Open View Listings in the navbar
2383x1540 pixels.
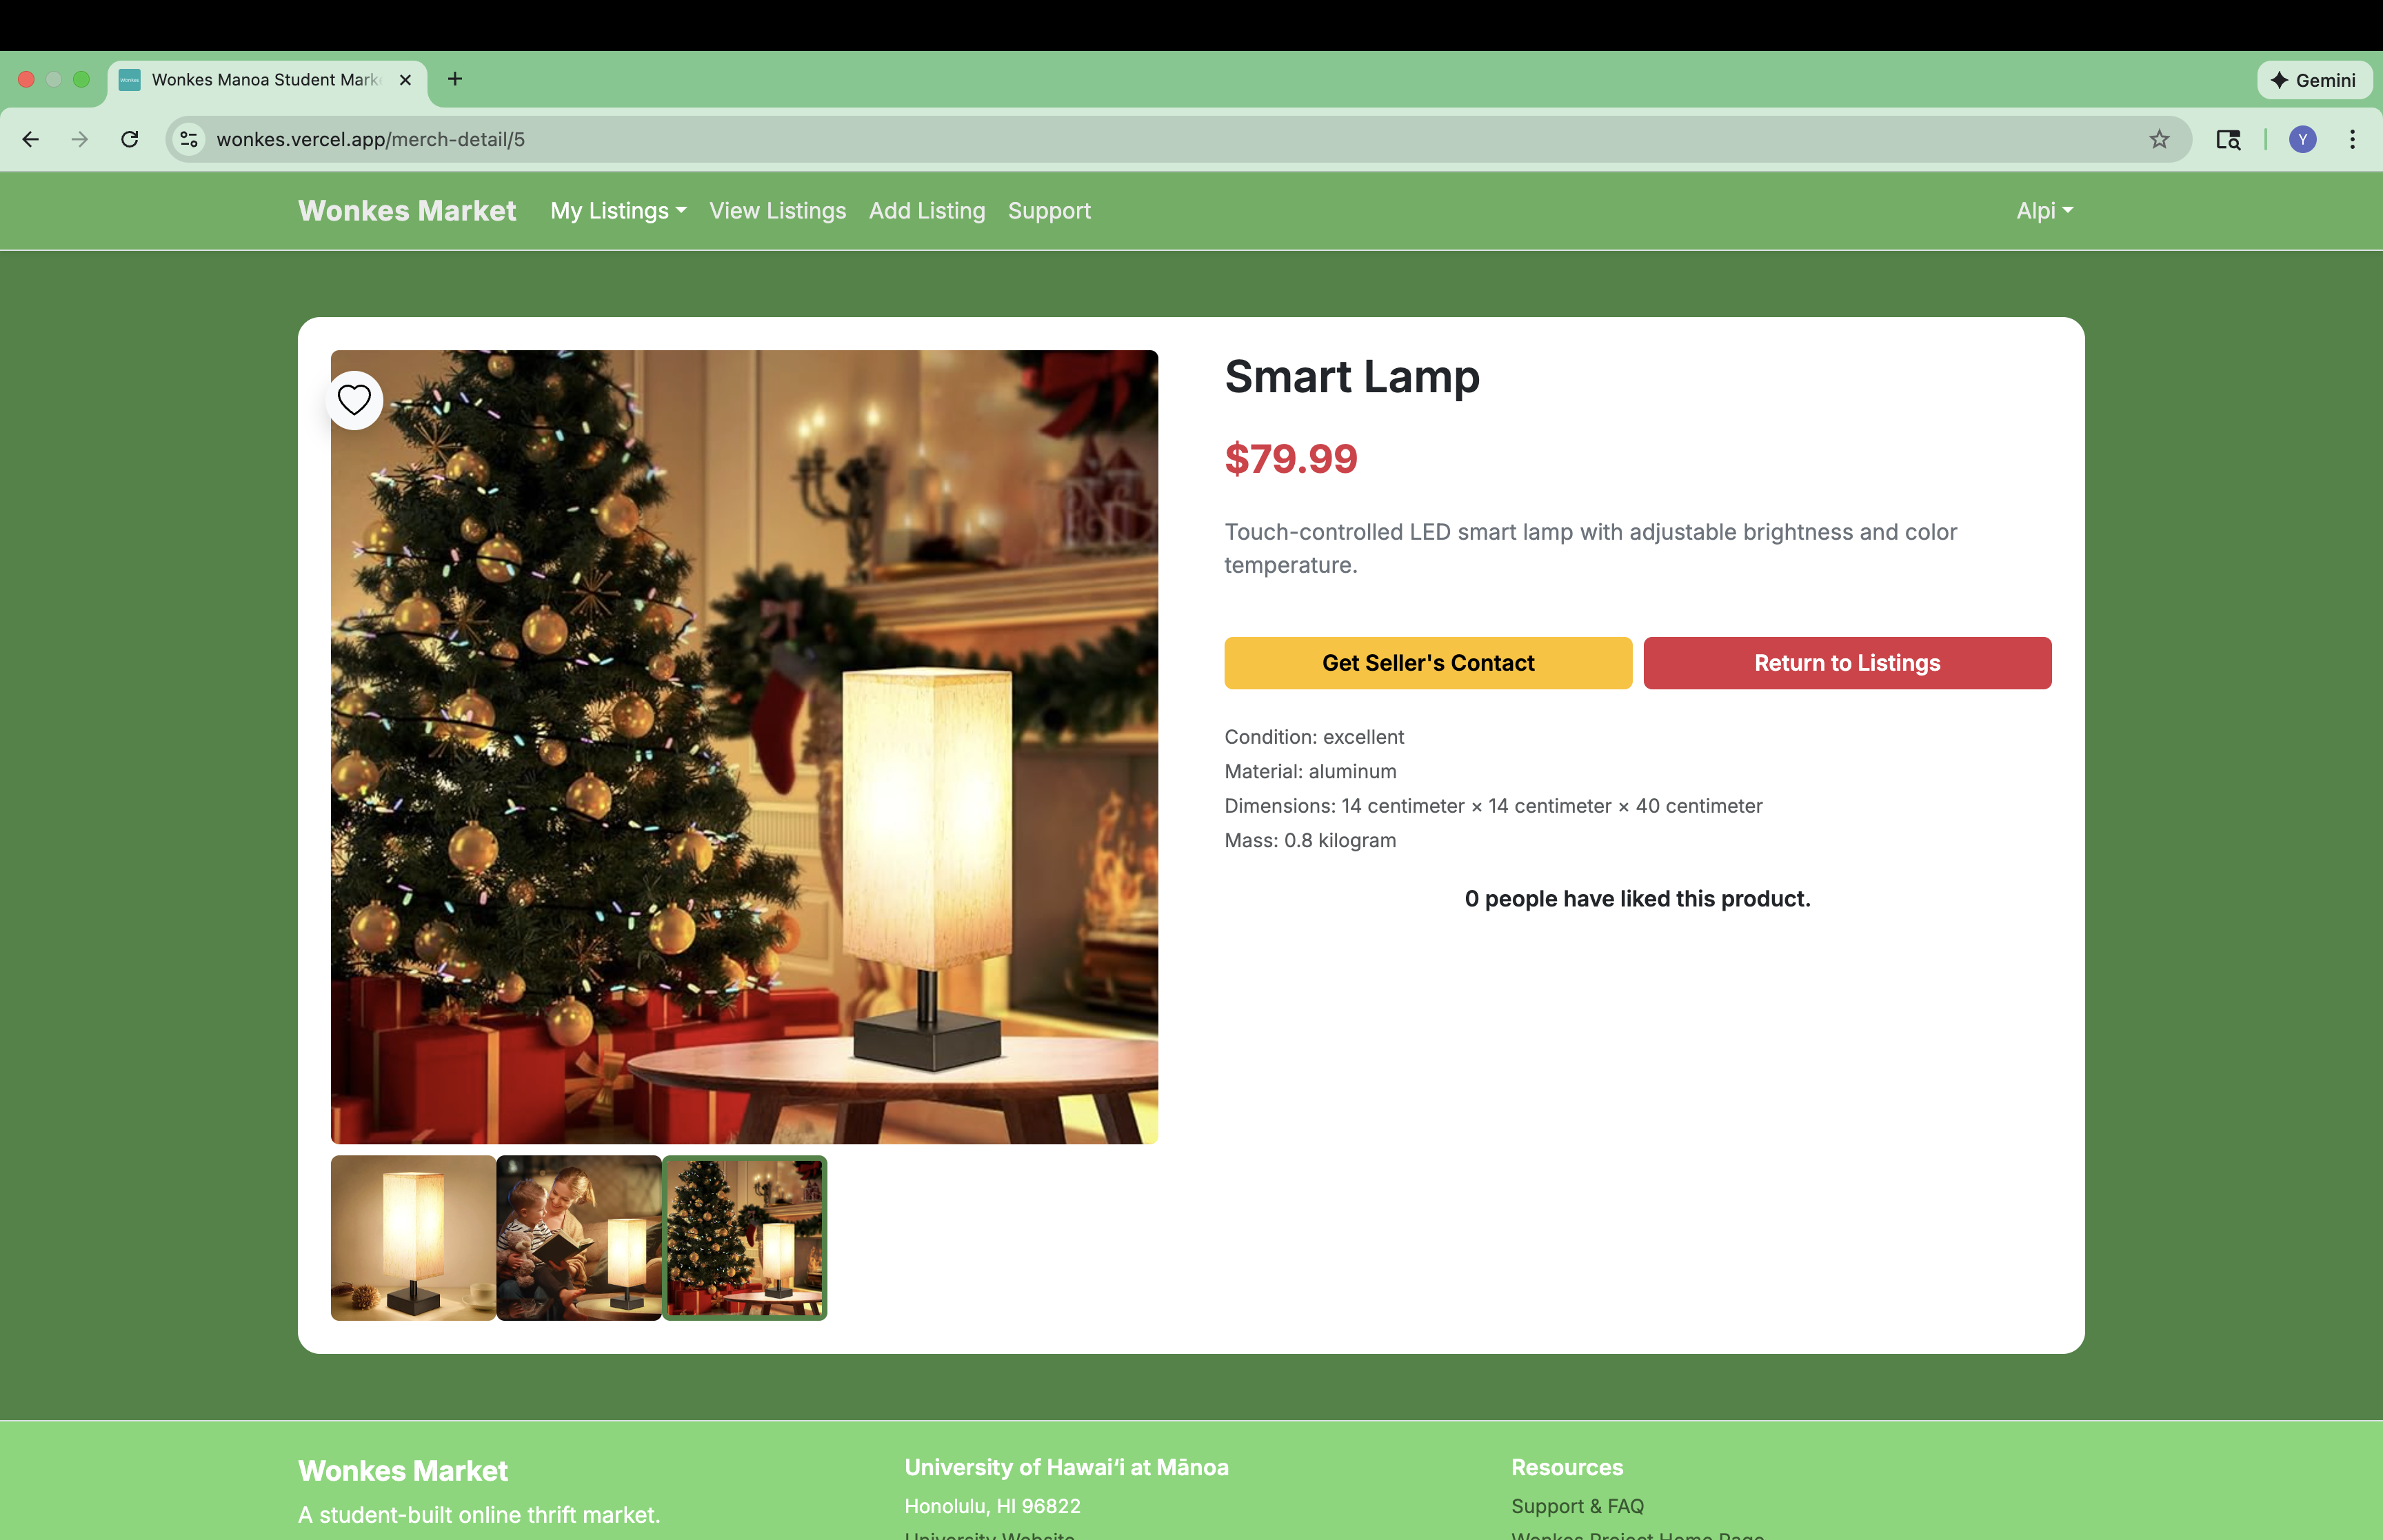click(x=777, y=211)
